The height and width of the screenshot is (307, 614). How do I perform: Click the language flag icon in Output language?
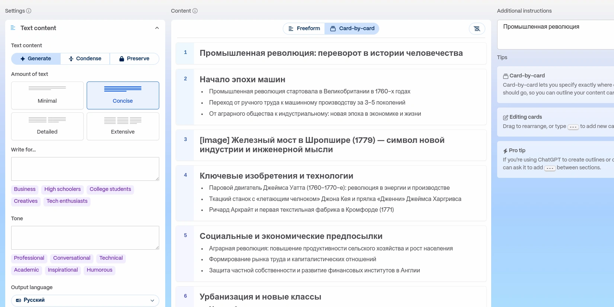tap(19, 300)
